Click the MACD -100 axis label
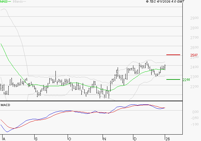The width and height of the screenshot is (201, 141). pyautogui.click(x=195, y=124)
